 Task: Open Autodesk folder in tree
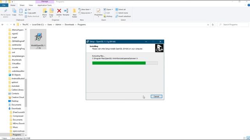(x=16, y=86)
